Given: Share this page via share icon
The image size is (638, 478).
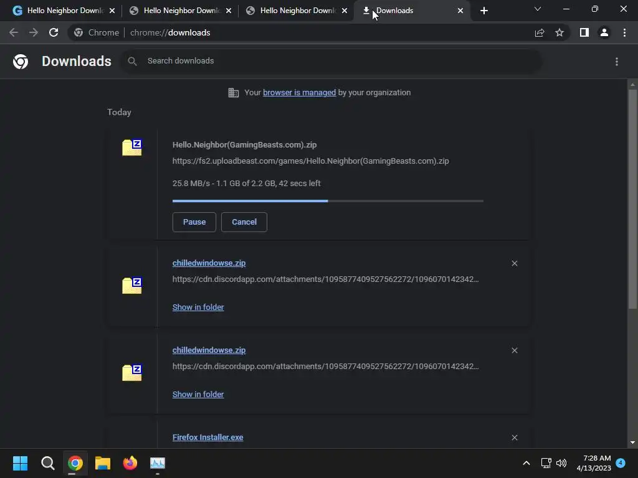Looking at the screenshot, I should click(540, 32).
